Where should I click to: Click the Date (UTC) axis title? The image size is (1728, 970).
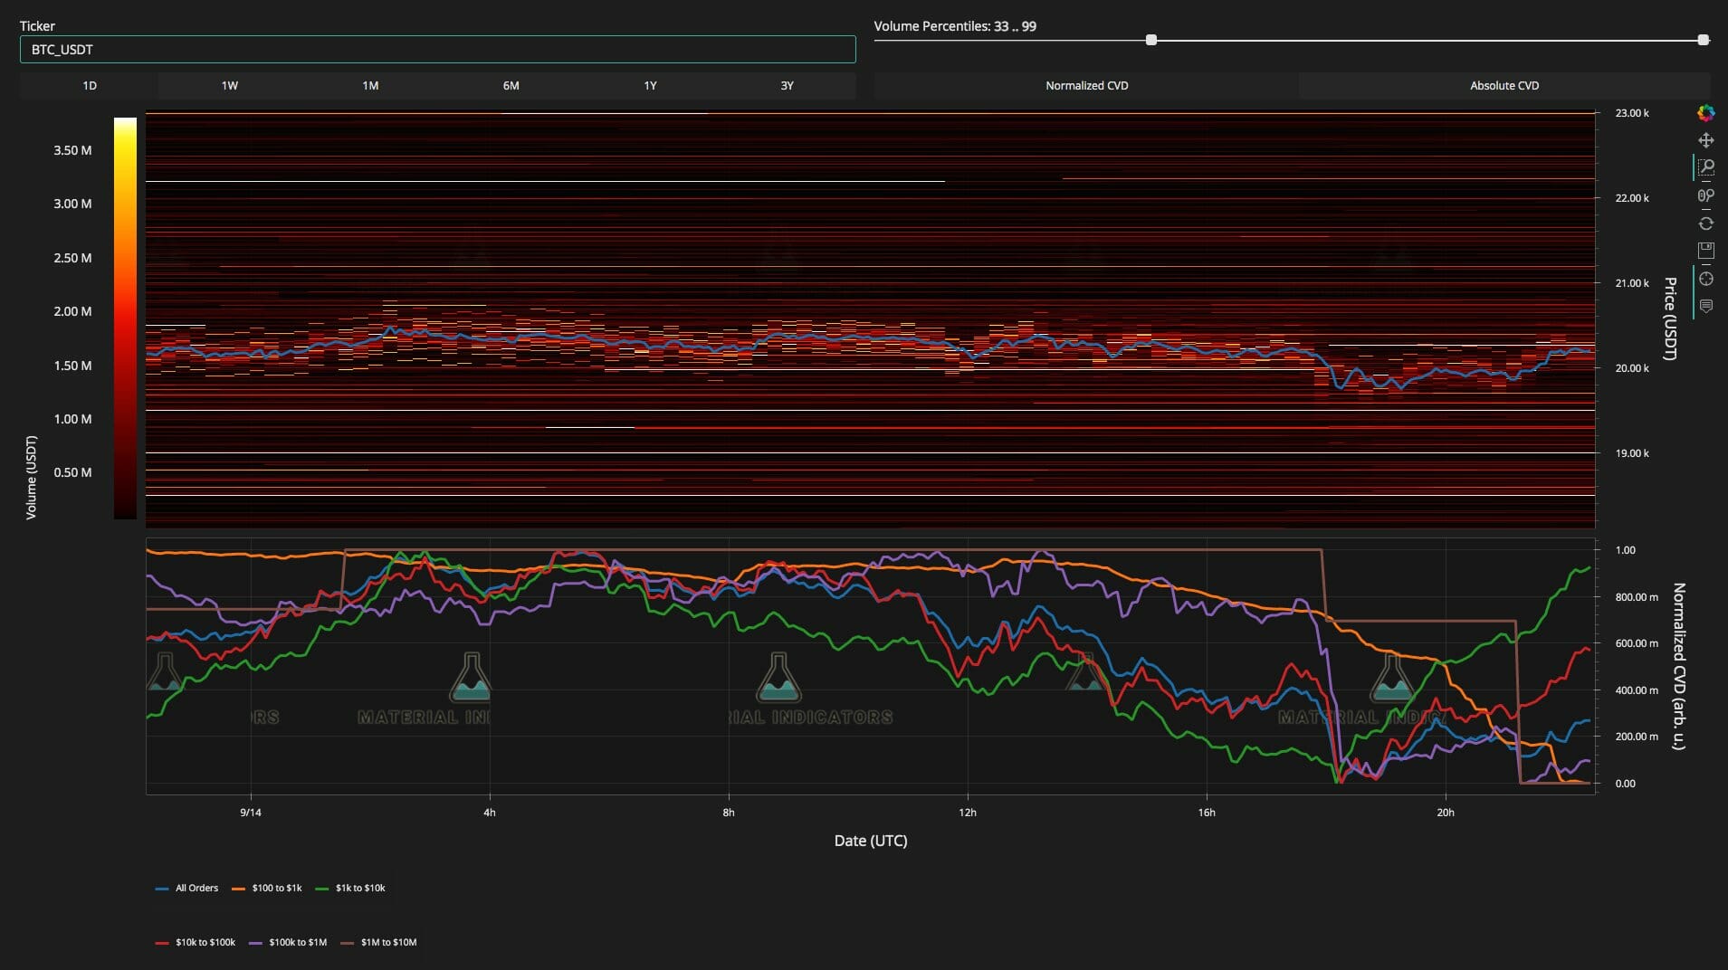[x=871, y=841]
